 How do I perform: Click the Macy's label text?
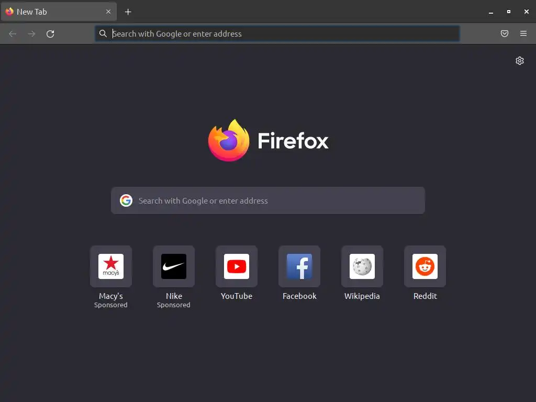[111, 296]
